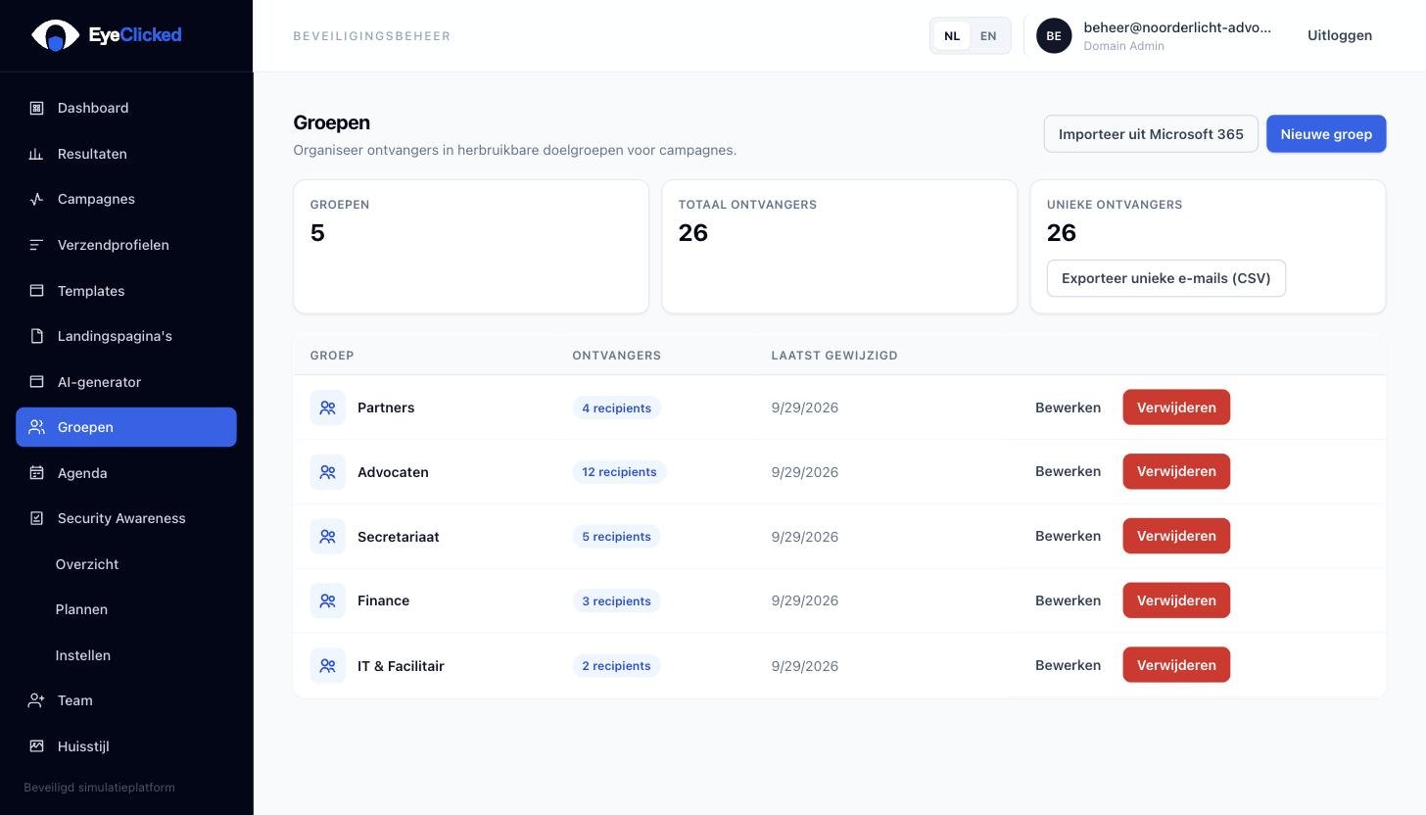1426x815 pixels.
Task: Click the Huisstijl image icon
Action: tap(36, 746)
